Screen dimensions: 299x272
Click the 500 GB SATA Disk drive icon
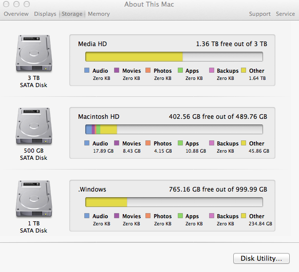34,126
